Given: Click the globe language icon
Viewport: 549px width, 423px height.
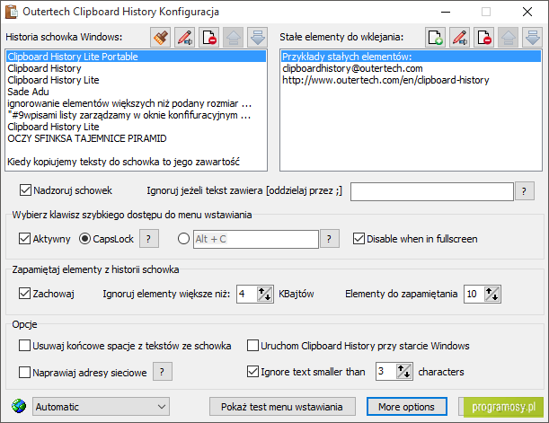Looking at the screenshot, I should point(19,406).
